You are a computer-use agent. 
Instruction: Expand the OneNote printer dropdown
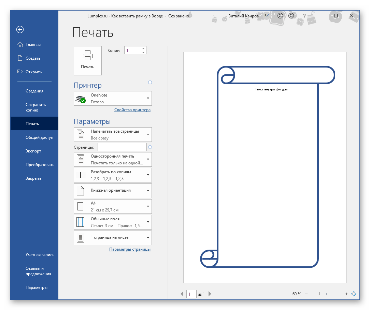(148, 98)
